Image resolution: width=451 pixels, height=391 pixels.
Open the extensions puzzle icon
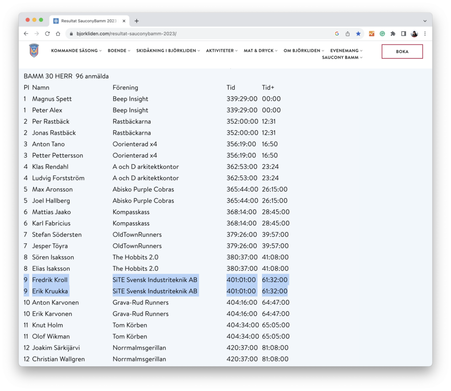point(393,33)
